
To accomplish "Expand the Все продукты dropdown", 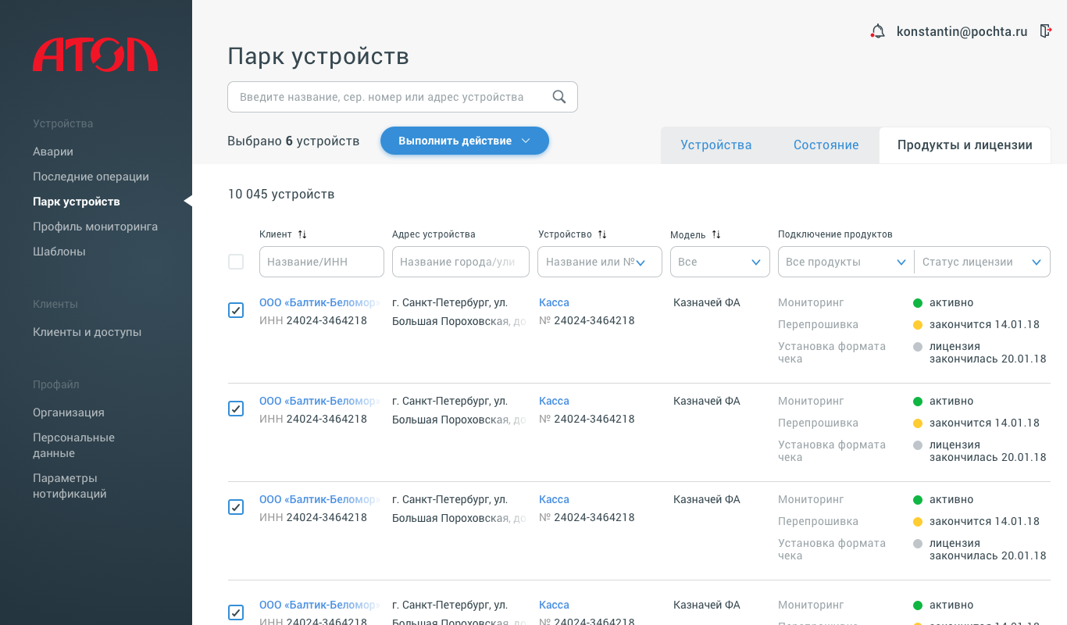I will tap(846, 262).
